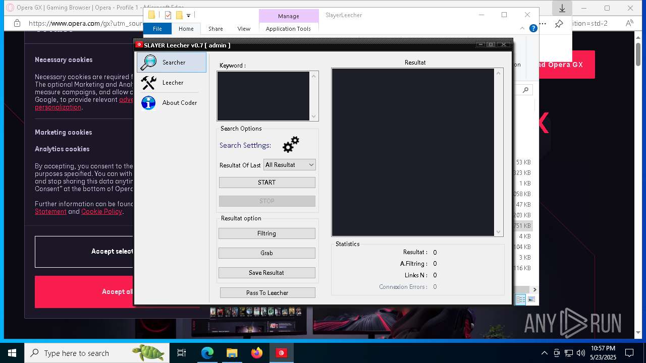Click Properties checkmark icon in Explorer toolbar

(168, 15)
